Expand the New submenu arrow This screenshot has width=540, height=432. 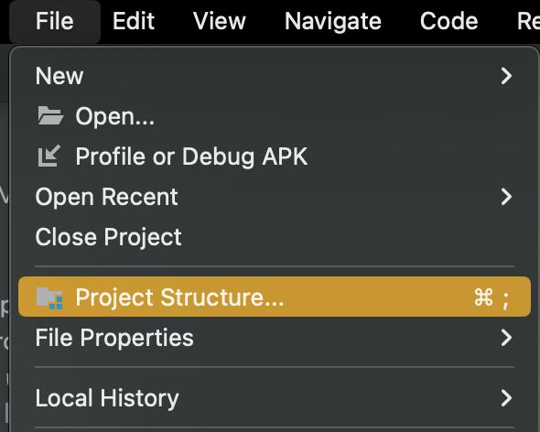coord(506,76)
